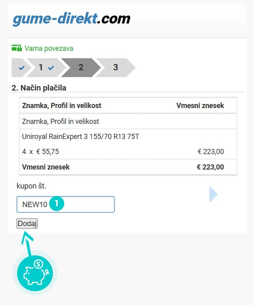Click the 2. Način plačila heading
254x305 pixels.
click(39, 87)
